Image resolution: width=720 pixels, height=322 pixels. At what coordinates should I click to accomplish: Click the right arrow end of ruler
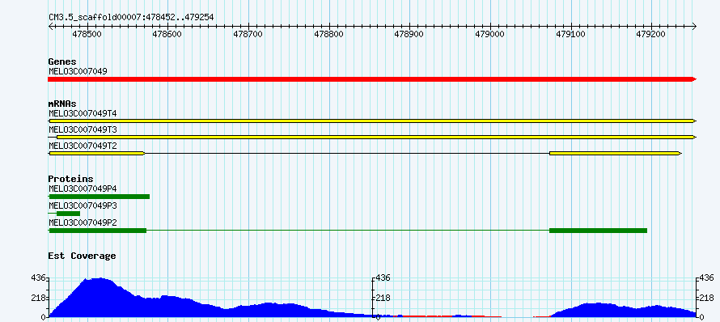click(x=694, y=26)
